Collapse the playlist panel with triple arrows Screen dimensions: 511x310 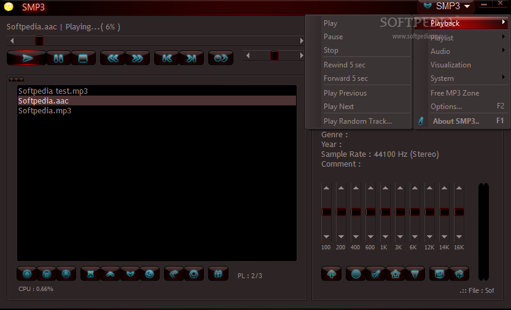point(17,79)
